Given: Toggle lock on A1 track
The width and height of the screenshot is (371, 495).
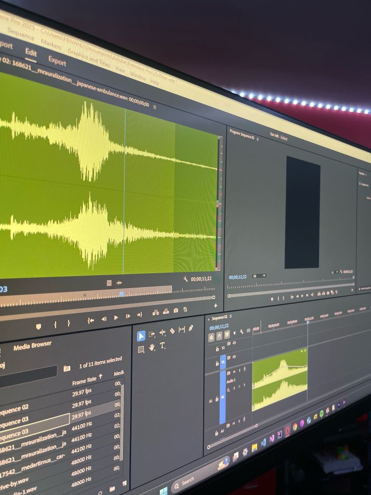Looking at the screenshot, I should (217, 399).
